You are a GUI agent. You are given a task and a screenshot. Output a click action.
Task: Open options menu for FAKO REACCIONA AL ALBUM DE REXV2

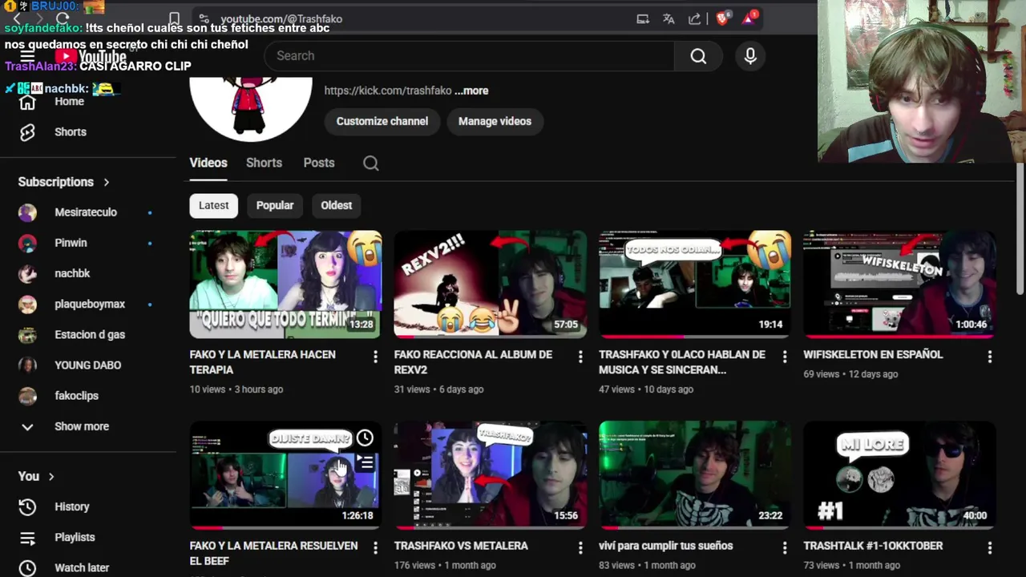pos(580,357)
